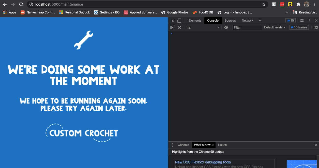Click the browser back arrow
The height and width of the screenshot is (168, 319).
click(5, 4)
